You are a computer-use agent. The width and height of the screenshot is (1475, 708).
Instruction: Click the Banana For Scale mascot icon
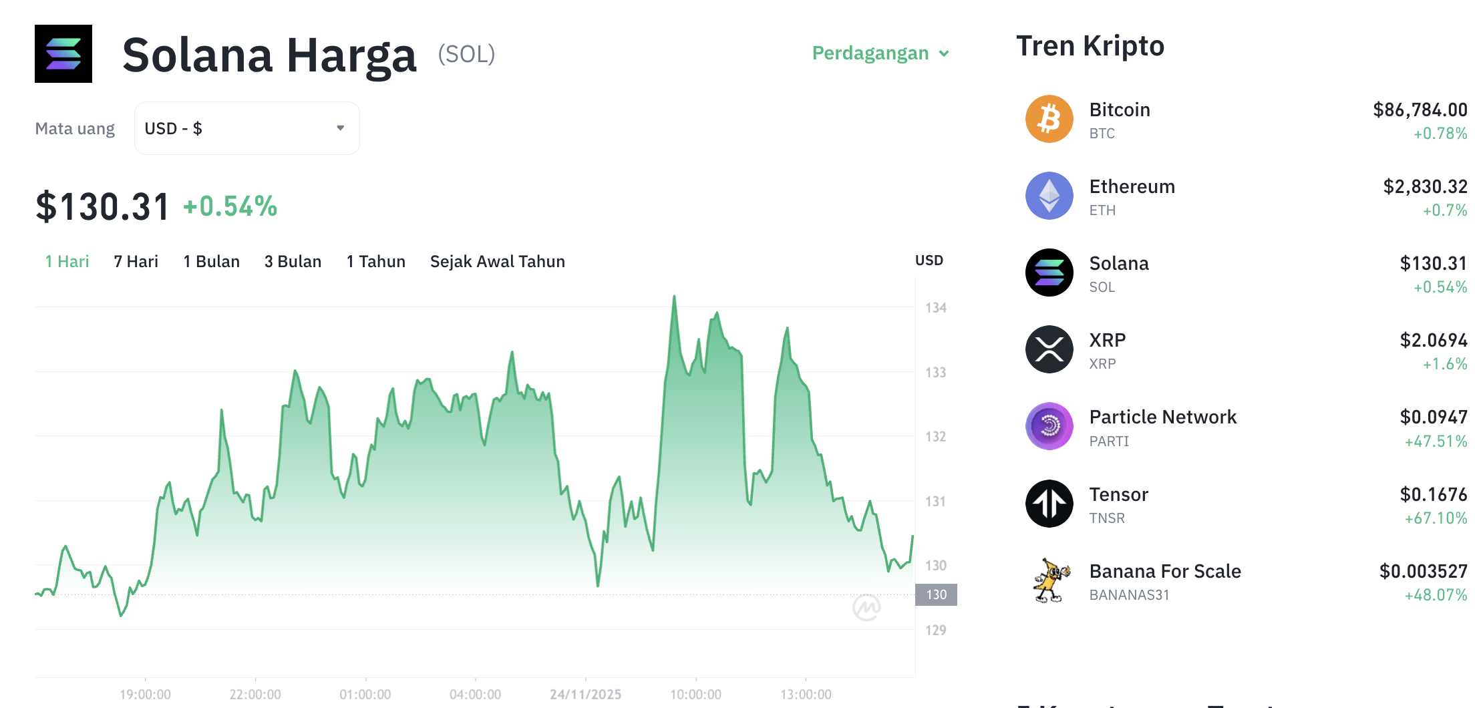point(1049,580)
